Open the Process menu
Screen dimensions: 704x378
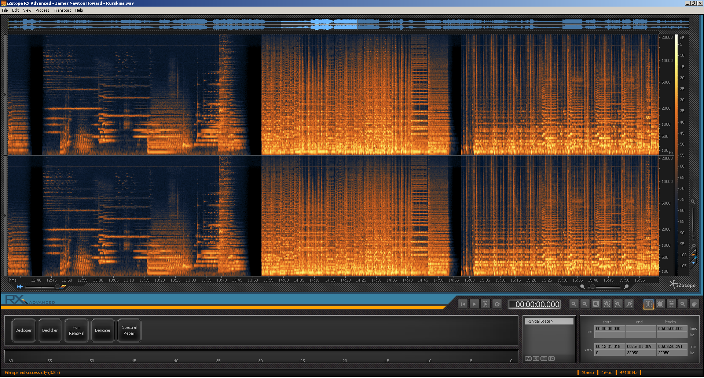42,10
